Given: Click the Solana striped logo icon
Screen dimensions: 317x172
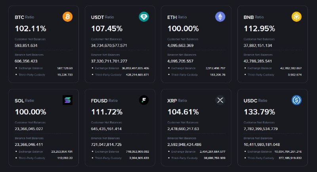Looking at the screenshot, I should click(67, 100).
